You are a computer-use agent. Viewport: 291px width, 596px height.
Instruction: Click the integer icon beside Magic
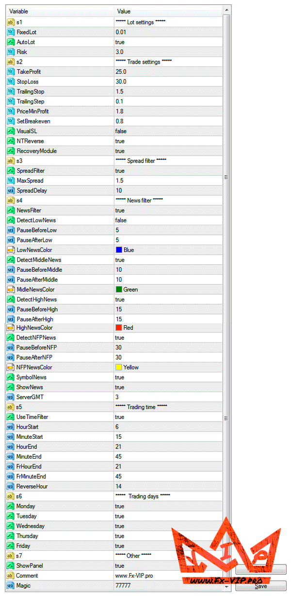pyautogui.click(x=11, y=586)
